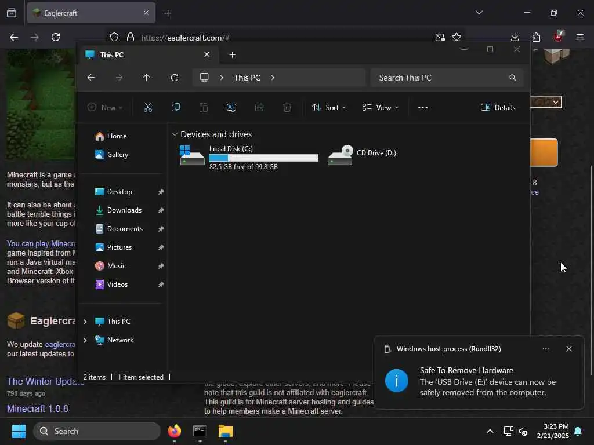Click the Firefox URL address bar
The image size is (594, 445).
click(284, 38)
